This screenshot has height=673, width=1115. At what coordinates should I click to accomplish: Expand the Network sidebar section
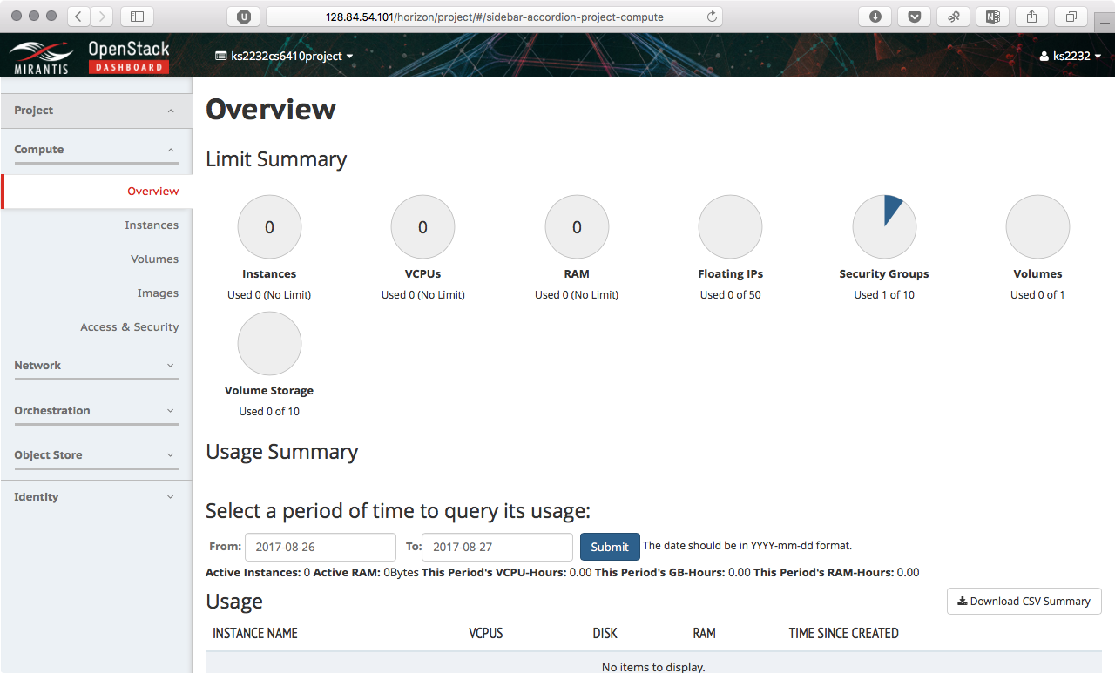pyautogui.click(x=96, y=366)
